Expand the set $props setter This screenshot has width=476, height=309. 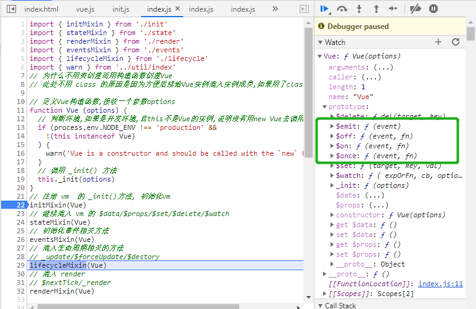pyautogui.click(x=332, y=254)
